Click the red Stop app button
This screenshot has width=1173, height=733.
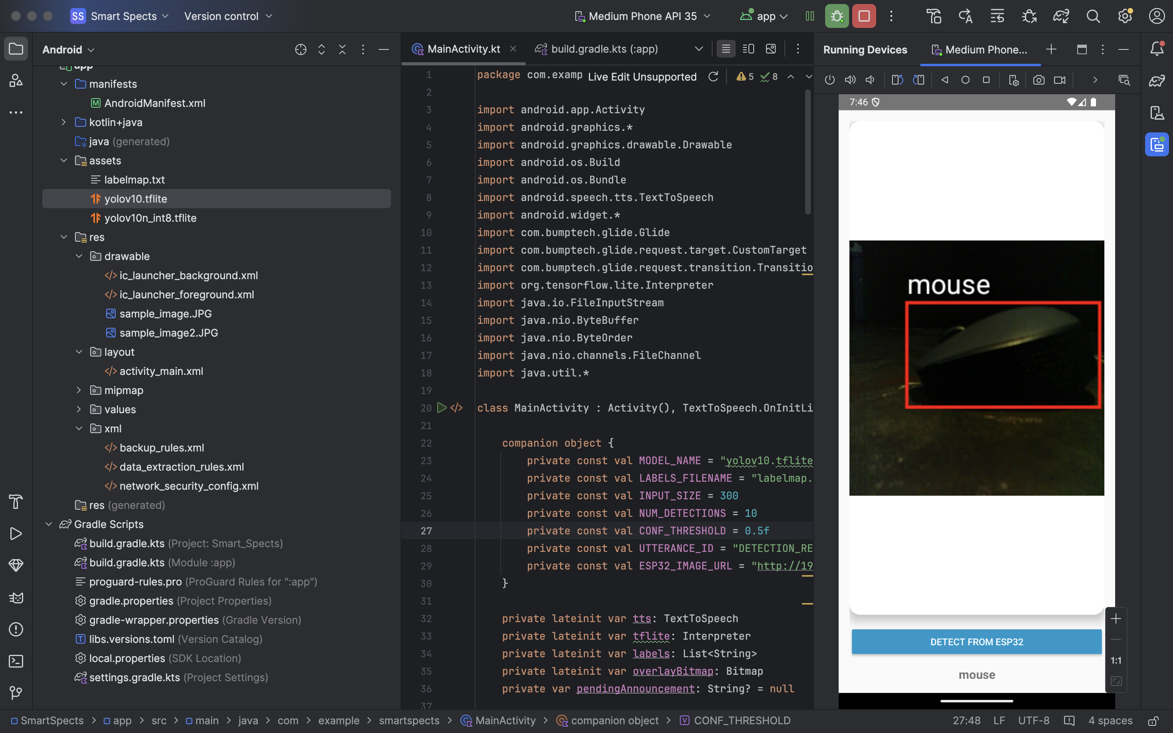coord(864,16)
